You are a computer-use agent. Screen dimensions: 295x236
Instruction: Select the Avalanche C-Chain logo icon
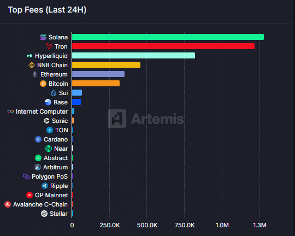pyautogui.click(x=8, y=204)
